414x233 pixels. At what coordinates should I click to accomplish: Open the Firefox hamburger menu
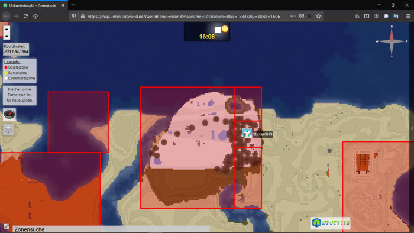click(408, 16)
